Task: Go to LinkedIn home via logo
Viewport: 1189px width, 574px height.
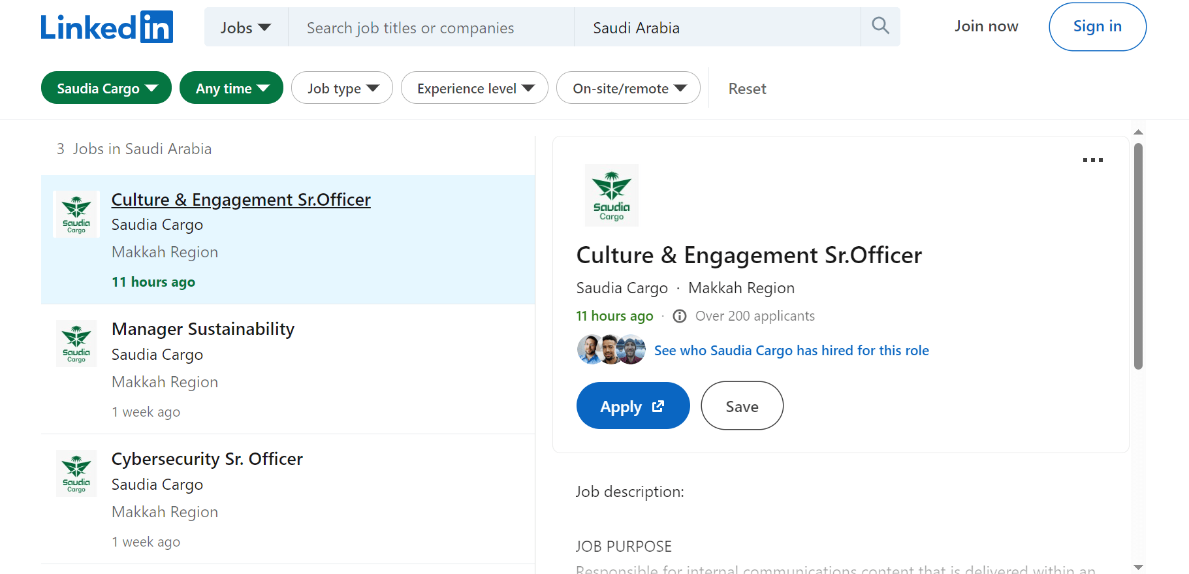Action: click(107, 27)
